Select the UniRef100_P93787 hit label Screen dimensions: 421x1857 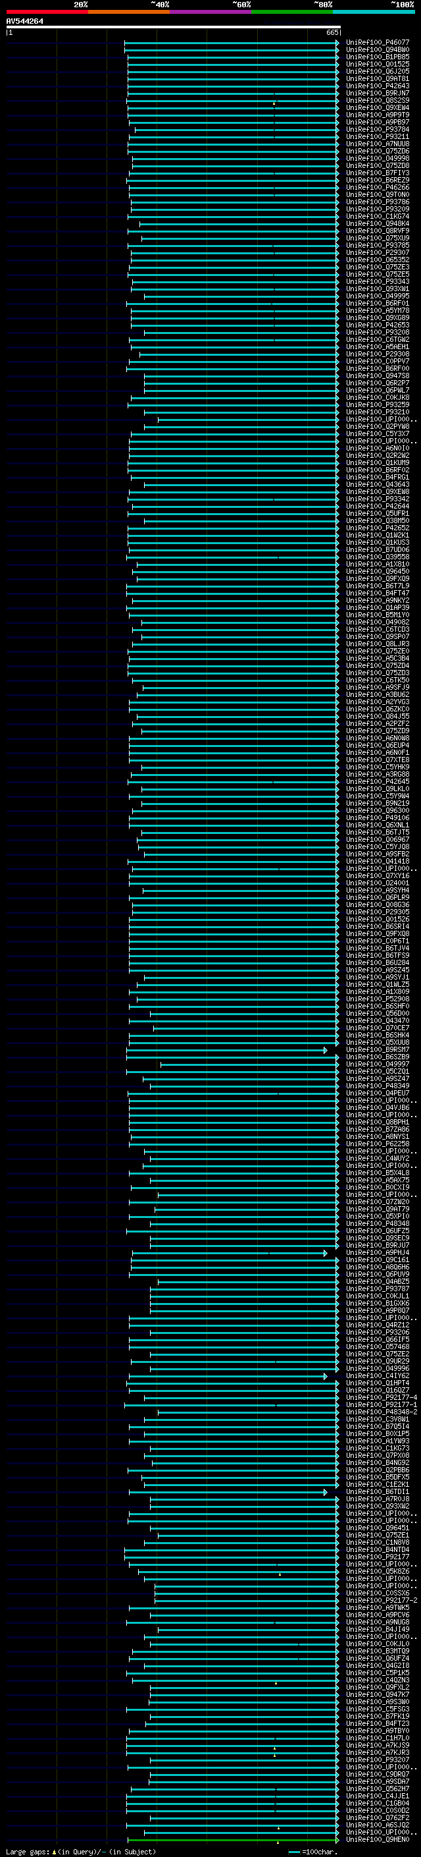pyautogui.click(x=378, y=1289)
